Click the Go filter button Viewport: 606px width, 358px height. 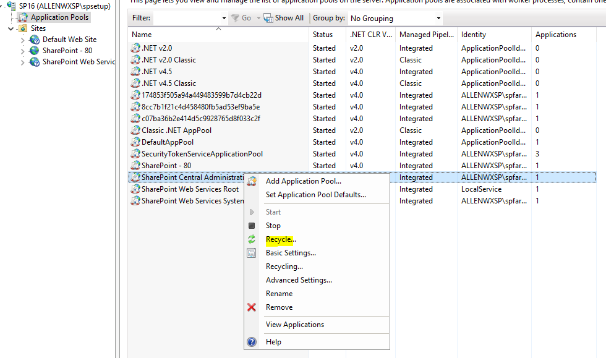click(x=242, y=18)
